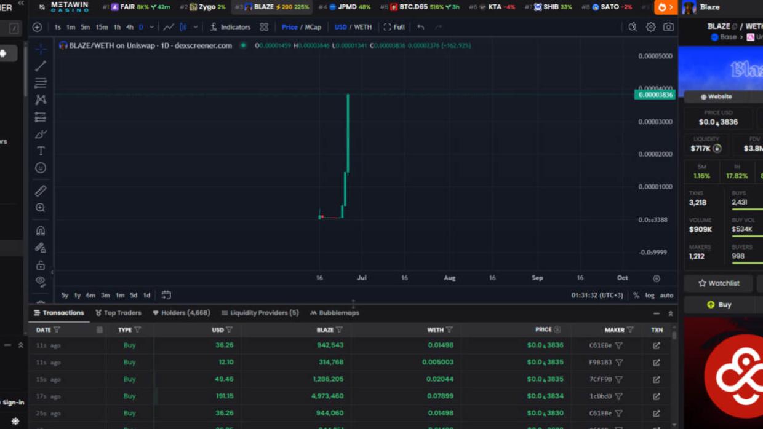Open the Indicators menu
The width and height of the screenshot is (763, 429).
coord(230,27)
